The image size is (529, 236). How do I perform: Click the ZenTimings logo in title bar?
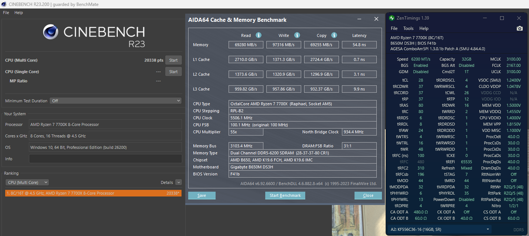(392, 18)
